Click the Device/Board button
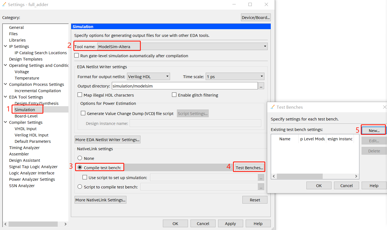The image size is (387, 230). click(x=256, y=17)
